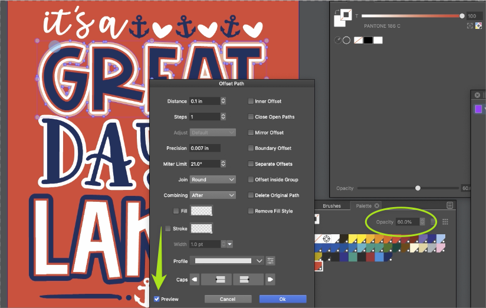Choose the left arrow cap icon
486x308 pixels.
(195, 279)
